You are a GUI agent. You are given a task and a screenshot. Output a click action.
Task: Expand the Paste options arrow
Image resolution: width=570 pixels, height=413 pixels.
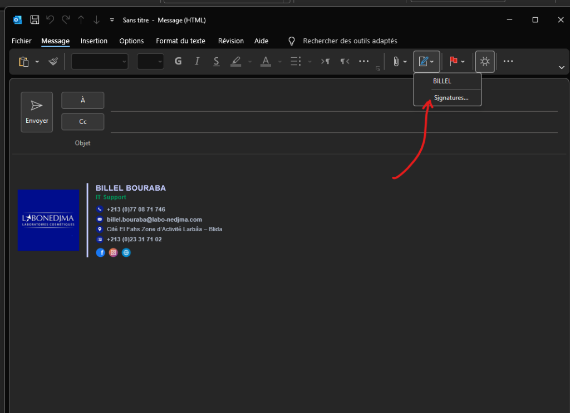[x=37, y=62]
